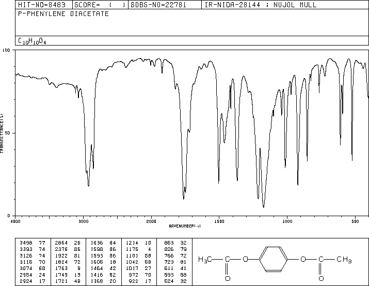Click the H3C group in the structure diagram
This screenshot has width=369, height=286.
205,260
